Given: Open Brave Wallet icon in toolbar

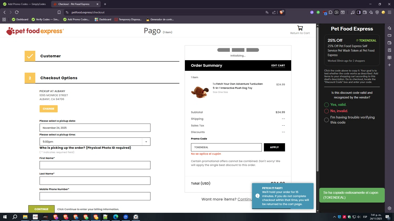Looking at the screenshot, I should click(x=365, y=12).
